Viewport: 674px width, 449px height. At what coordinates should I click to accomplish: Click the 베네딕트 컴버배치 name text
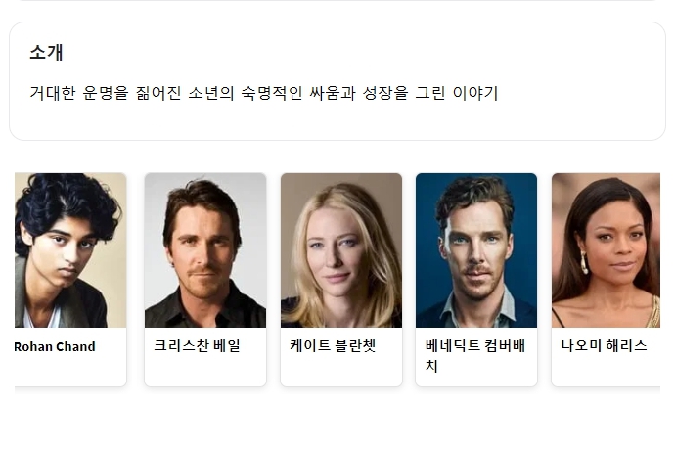(475, 356)
